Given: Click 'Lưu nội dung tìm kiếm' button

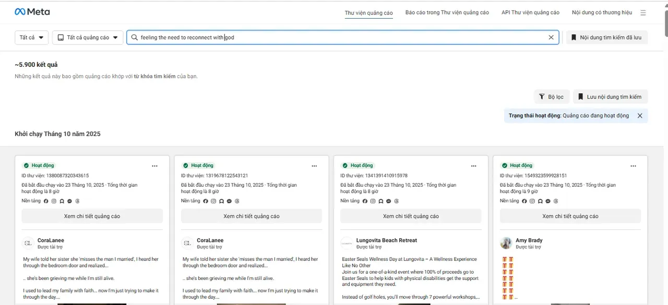Looking at the screenshot, I should [x=610, y=97].
